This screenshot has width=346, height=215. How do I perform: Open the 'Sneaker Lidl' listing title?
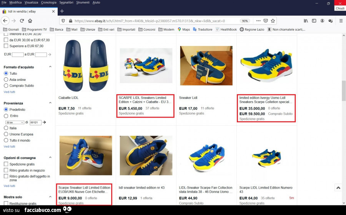pos(188,98)
